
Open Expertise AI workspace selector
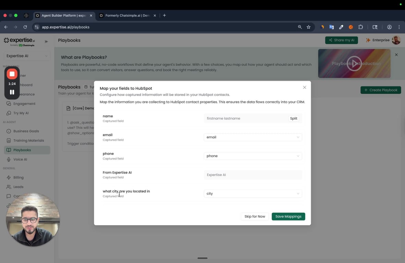(x=27, y=56)
